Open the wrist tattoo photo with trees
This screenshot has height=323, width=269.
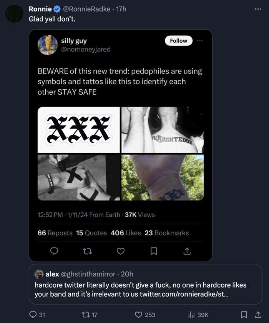tap(163, 178)
